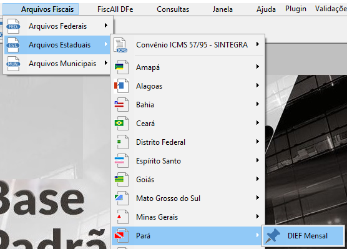The height and width of the screenshot is (249, 347).
Task: Select the Alagoas state entry
Action: pos(188,86)
